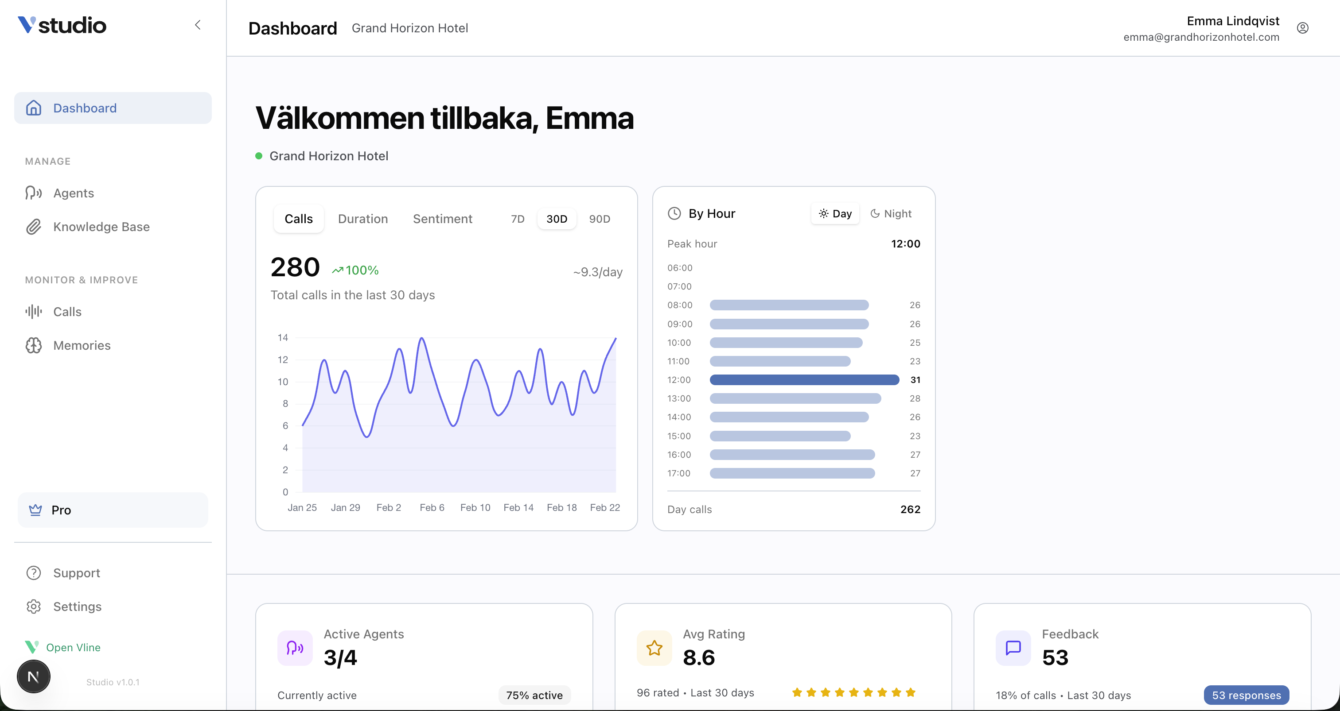Screen dimensions: 1340x711
Task: Select Calls under Monitor & Improve
Action: coord(67,311)
